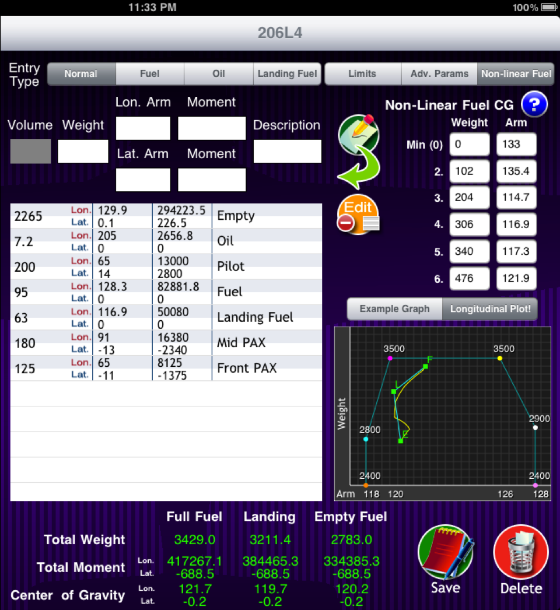The width and height of the screenshot is (560, 610).
Task: Switch to the Oil entry type
Action: pyautogui.click(x=218, y=73)
